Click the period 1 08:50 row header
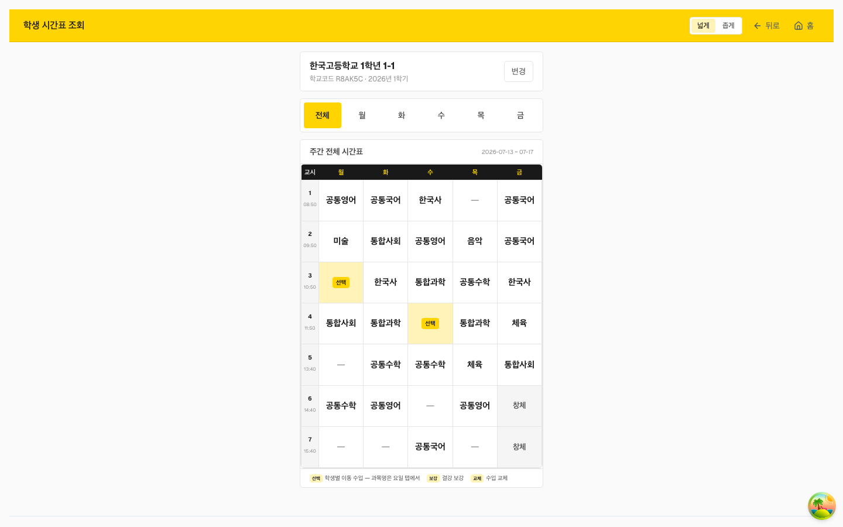This screenshot has height=527, width=843. coord(310,200)
